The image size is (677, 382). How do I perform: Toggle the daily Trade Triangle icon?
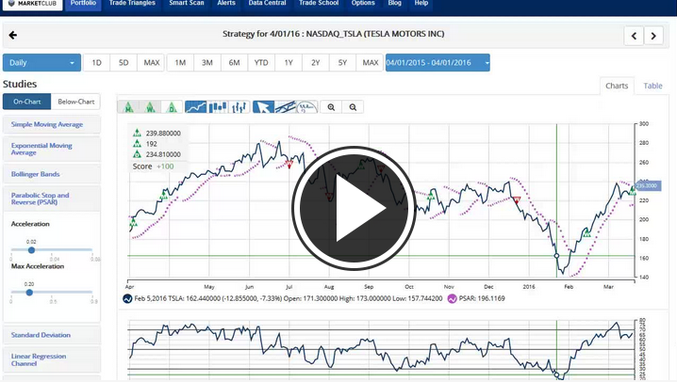pos(171,107)
